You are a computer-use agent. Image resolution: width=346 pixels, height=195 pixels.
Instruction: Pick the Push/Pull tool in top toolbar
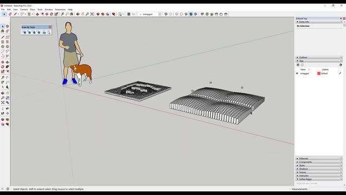37,14
